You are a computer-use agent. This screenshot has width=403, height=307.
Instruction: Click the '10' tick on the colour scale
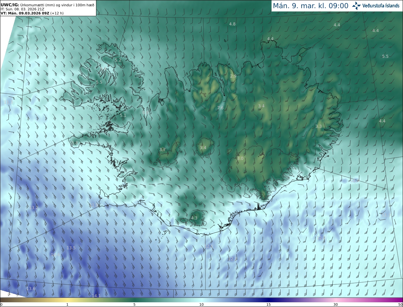pos(201,304)
